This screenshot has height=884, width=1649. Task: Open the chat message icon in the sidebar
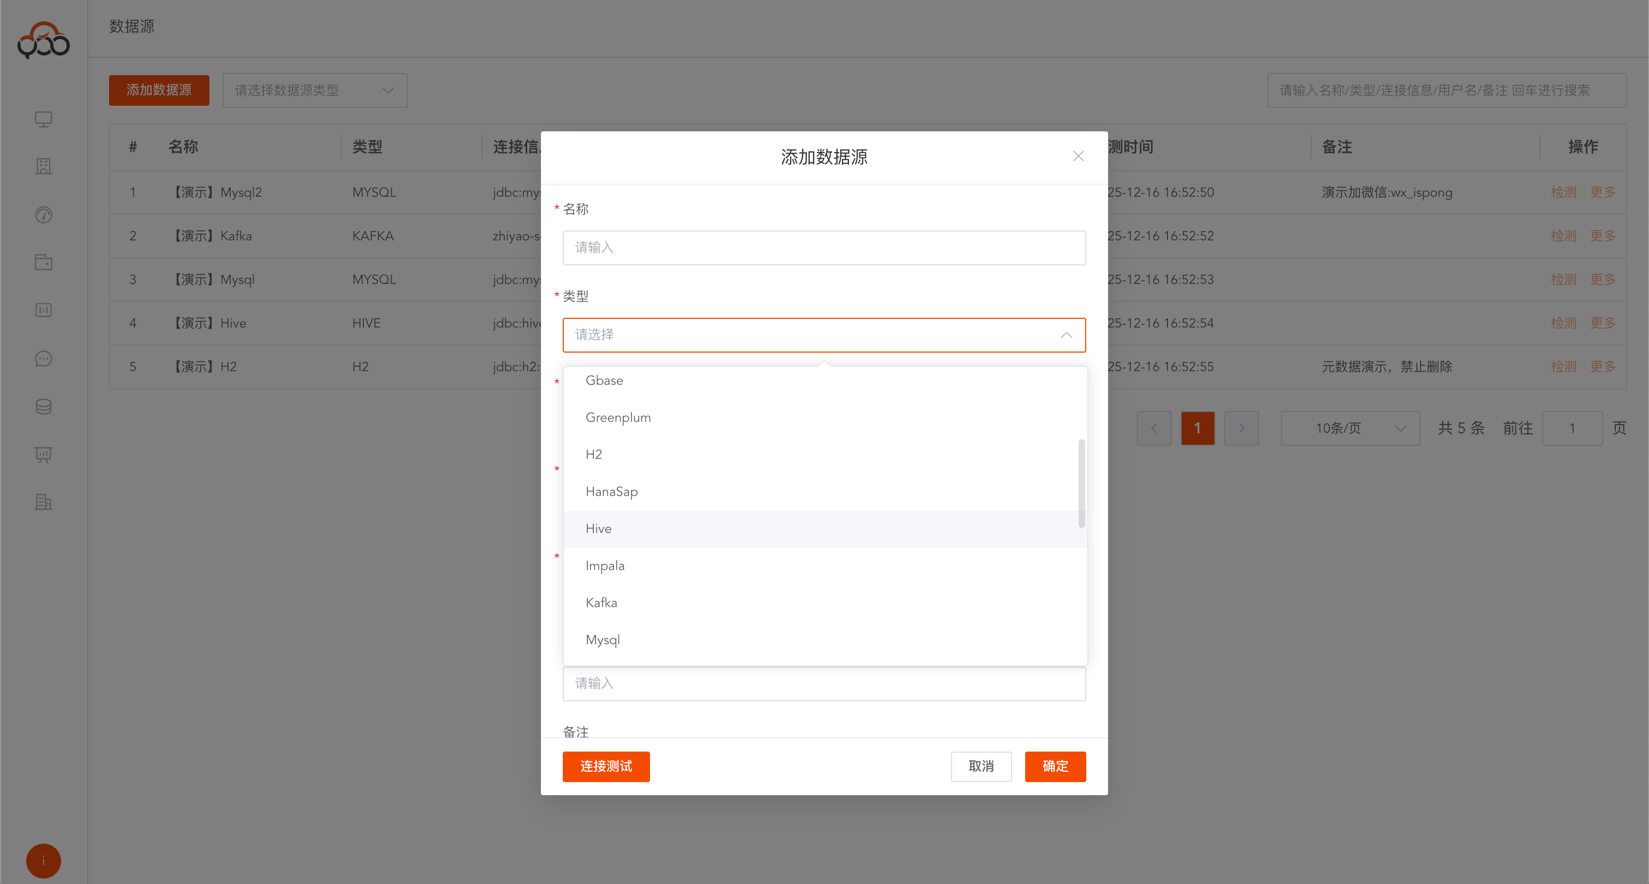tap(43, 359)
